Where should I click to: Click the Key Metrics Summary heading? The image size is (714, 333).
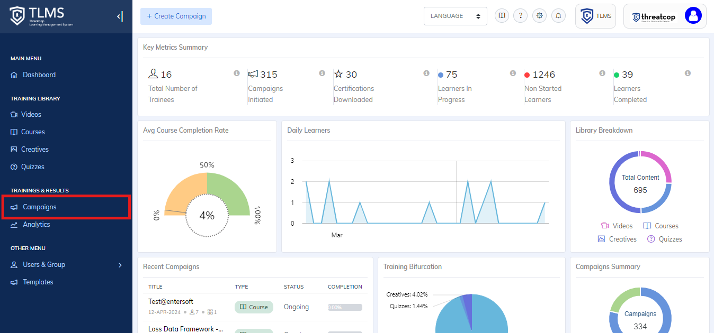point(175,48)
